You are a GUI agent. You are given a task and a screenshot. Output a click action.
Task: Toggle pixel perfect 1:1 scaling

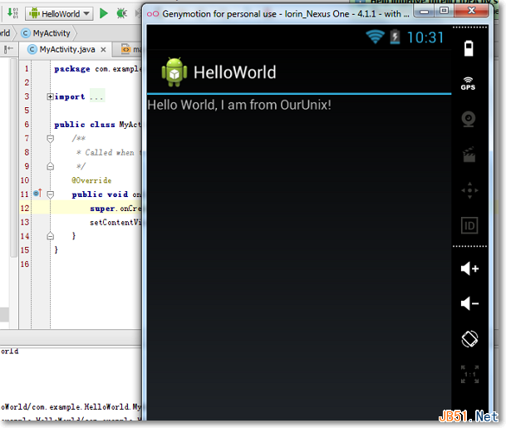[469, 374]
